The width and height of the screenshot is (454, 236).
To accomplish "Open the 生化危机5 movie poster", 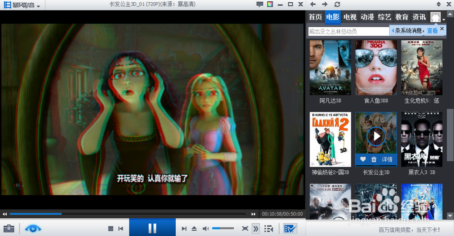I will point(422,67).
